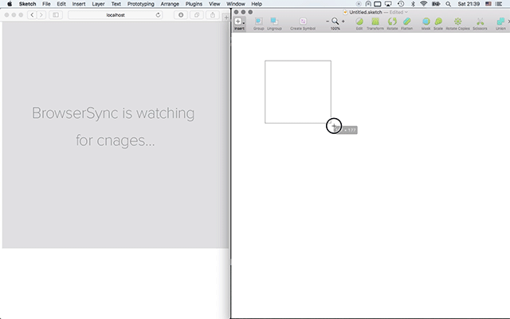
Task: Click the Bluetooth menu bar icon
Action: 413,4
